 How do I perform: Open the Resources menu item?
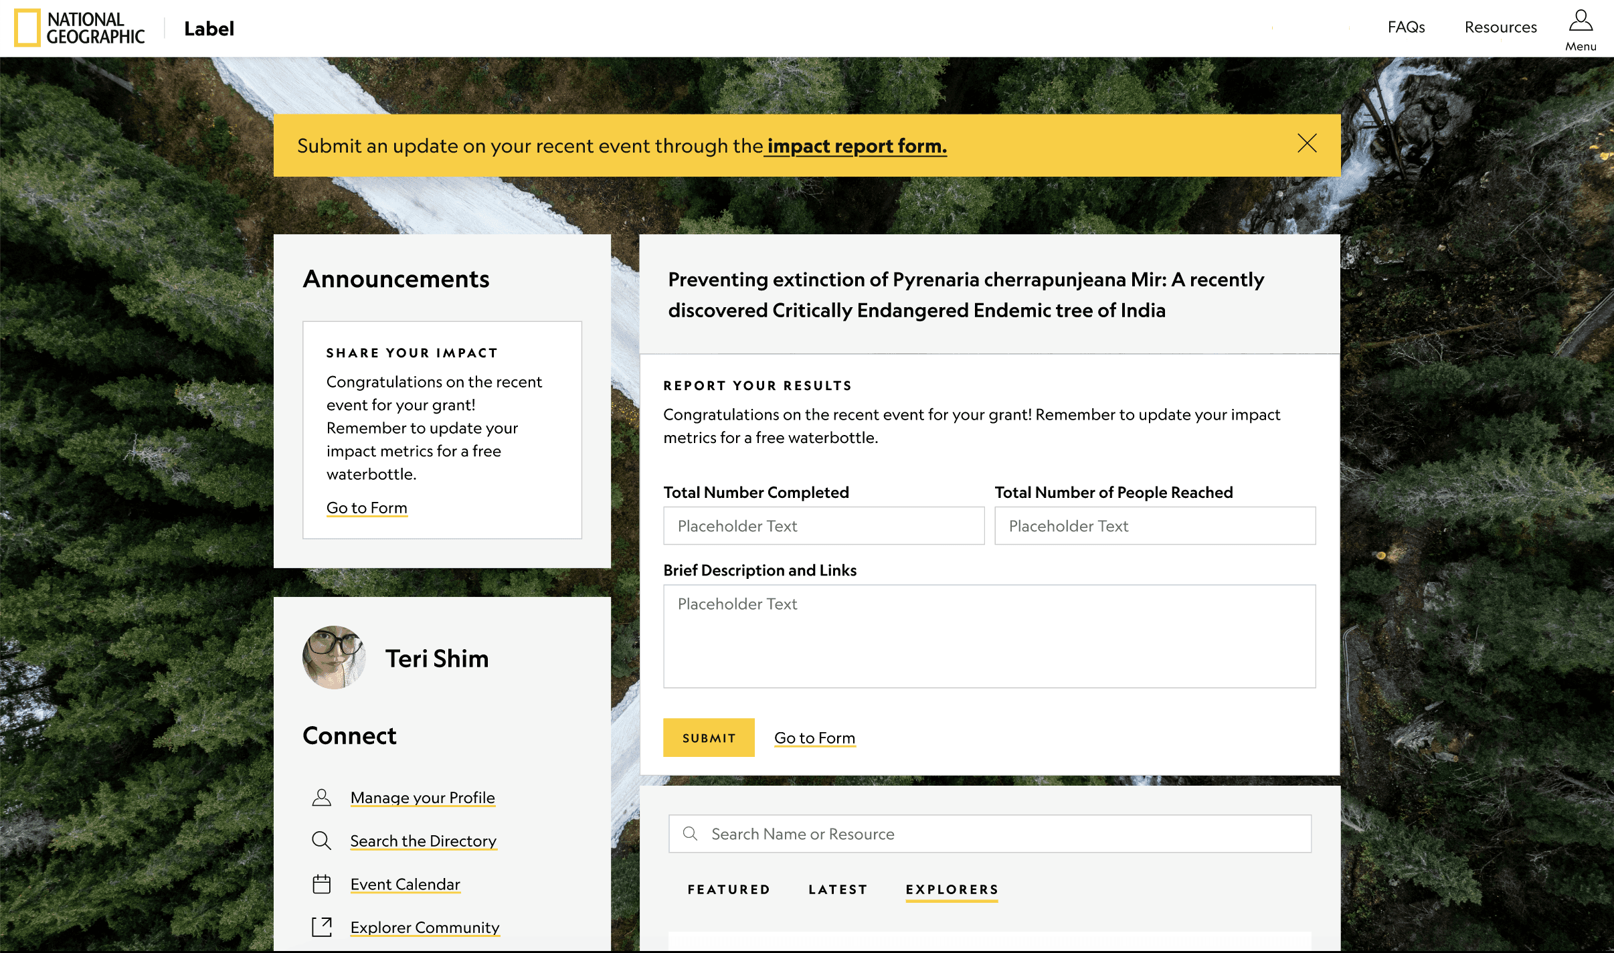pos(1500,27)
